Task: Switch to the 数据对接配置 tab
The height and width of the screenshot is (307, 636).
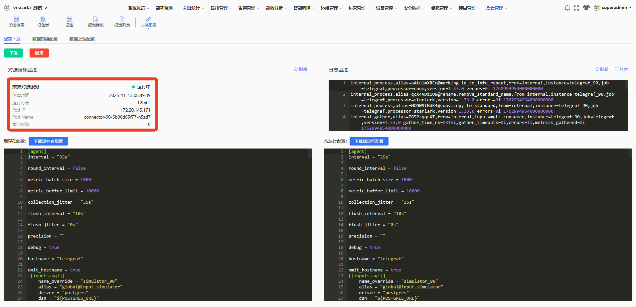Action: [45, 39]
